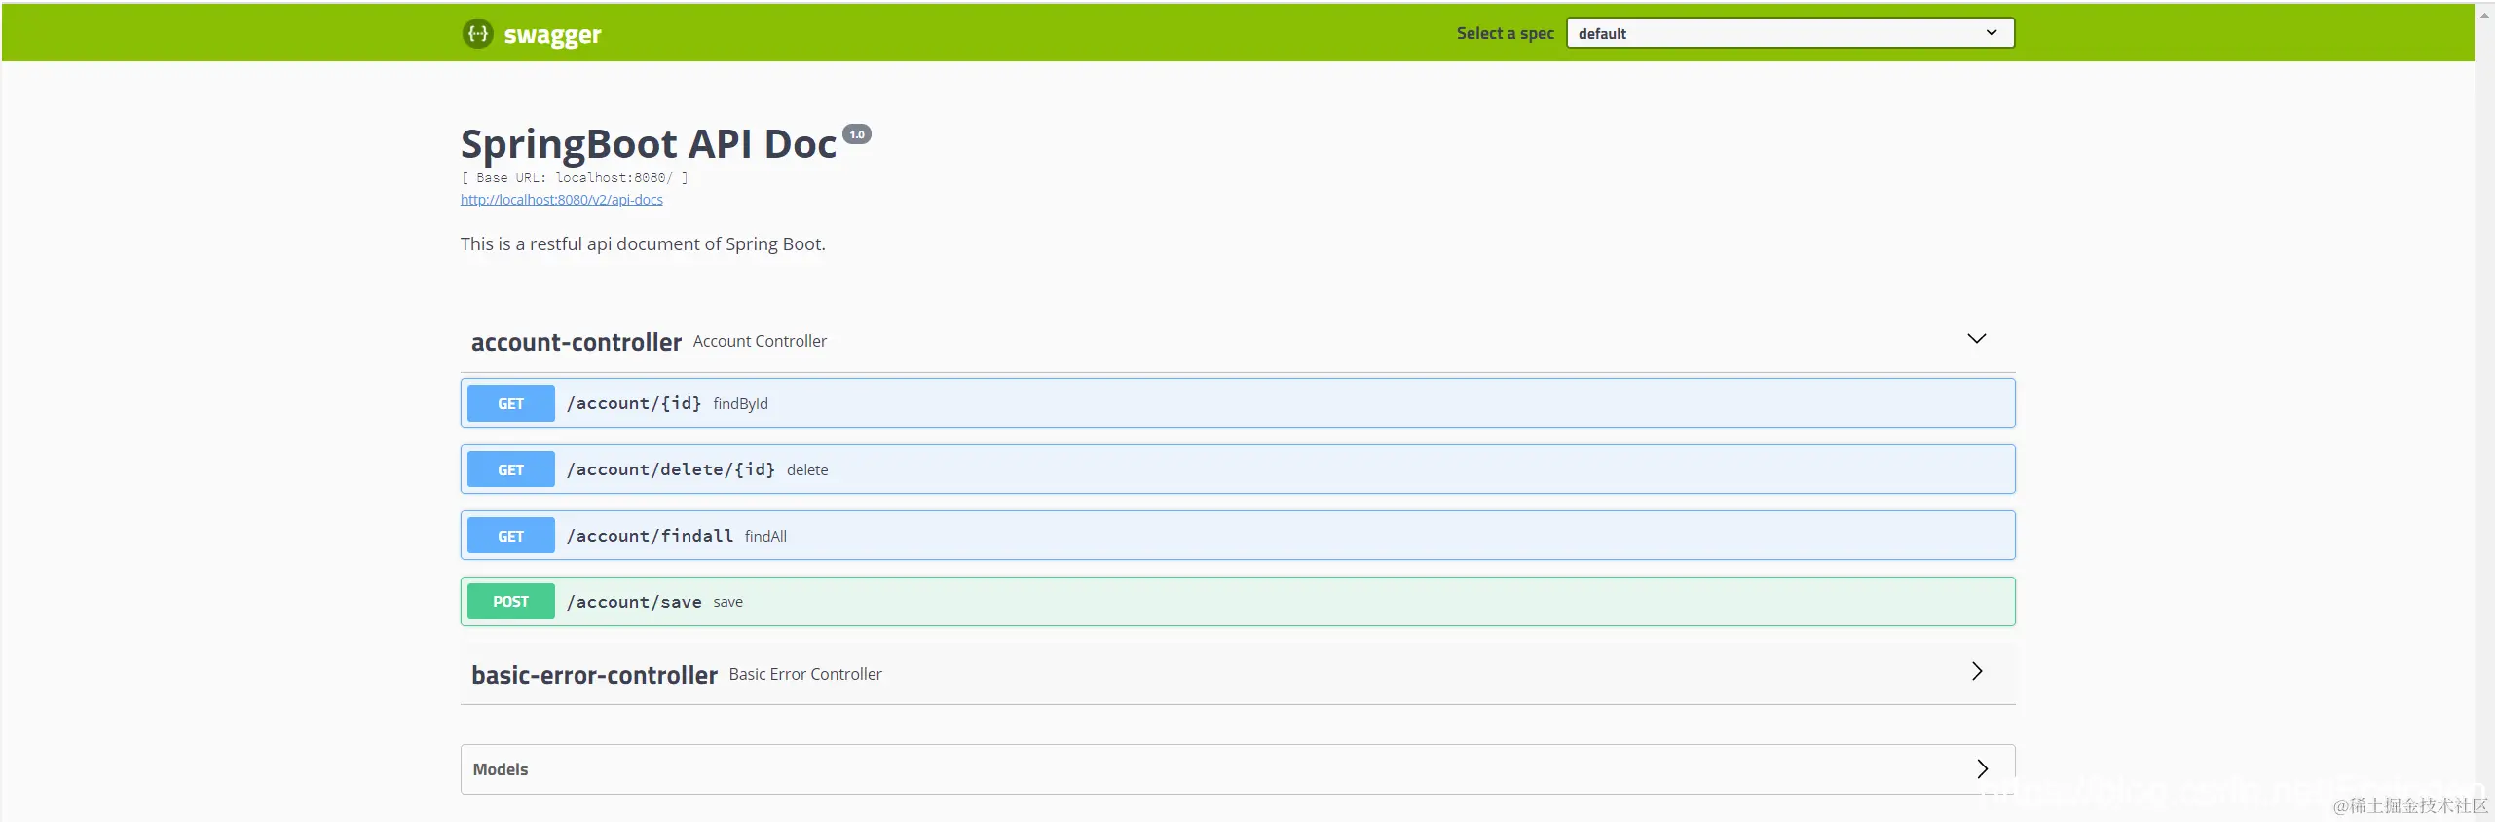Viewport: 2495px width, 822px height.
Task: Open the Select a spec dropdown
Action: coord(1790,33)
